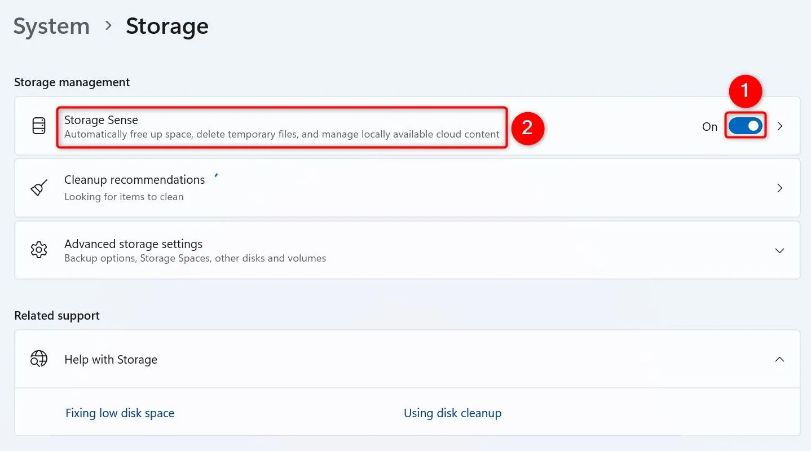811x451 pixels.
Task: Click the On label beside Storage Sense
Action: tap(709, 126)
